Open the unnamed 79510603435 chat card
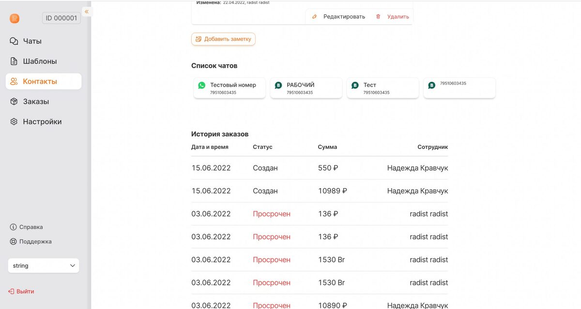 459,88
